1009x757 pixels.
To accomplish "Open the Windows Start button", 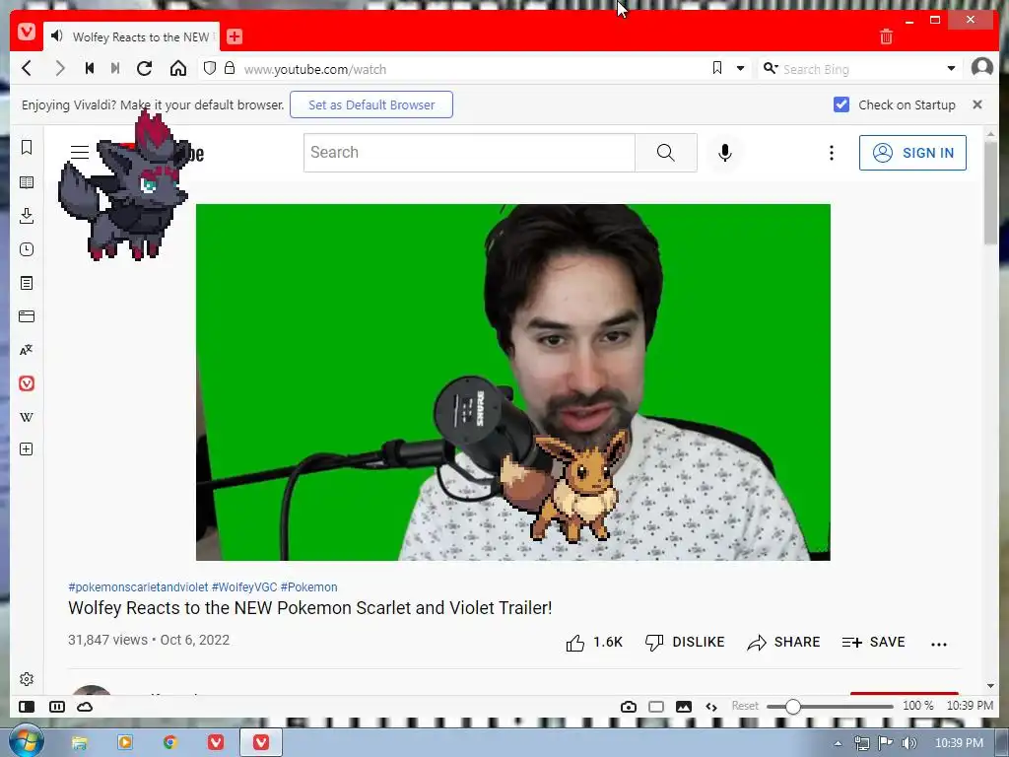I will coord(25,741).
